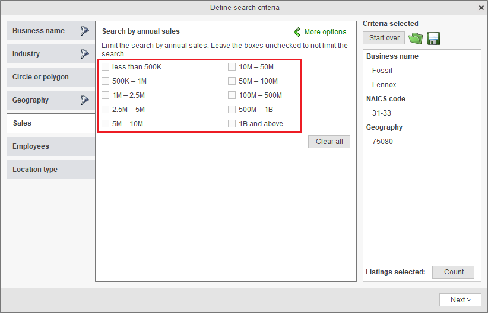Click the green chevron beside More options

(x=297, y=31)
